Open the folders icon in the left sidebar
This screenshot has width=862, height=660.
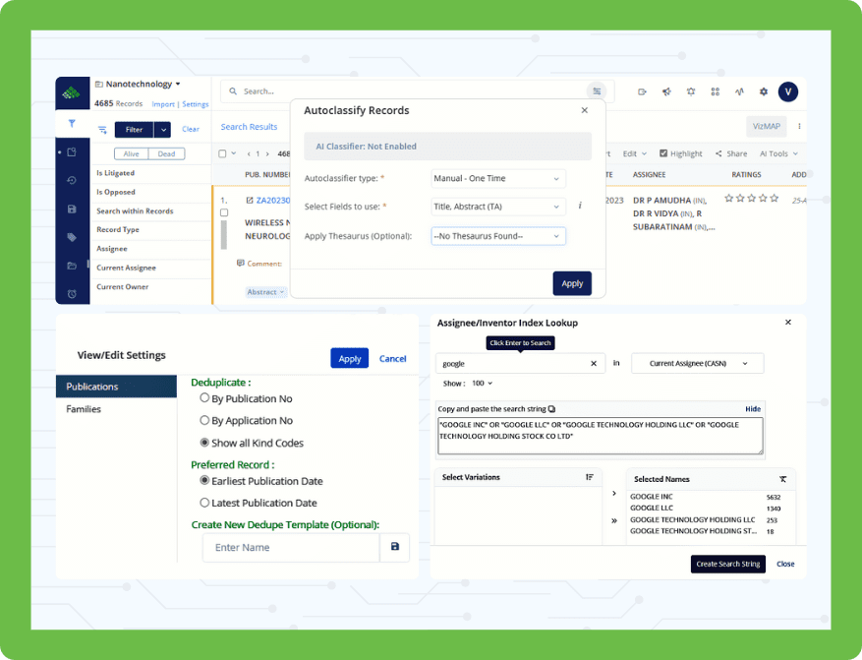click(72, 266)
